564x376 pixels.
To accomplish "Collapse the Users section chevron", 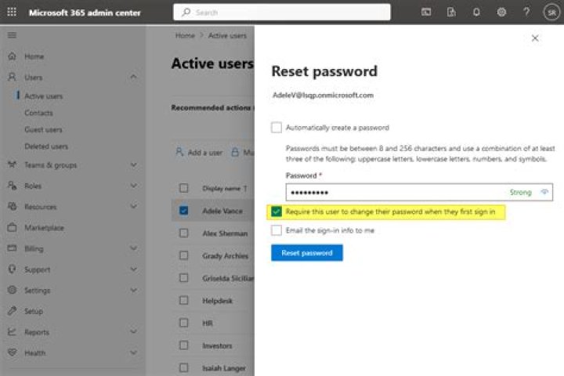I will coord(133,77).
